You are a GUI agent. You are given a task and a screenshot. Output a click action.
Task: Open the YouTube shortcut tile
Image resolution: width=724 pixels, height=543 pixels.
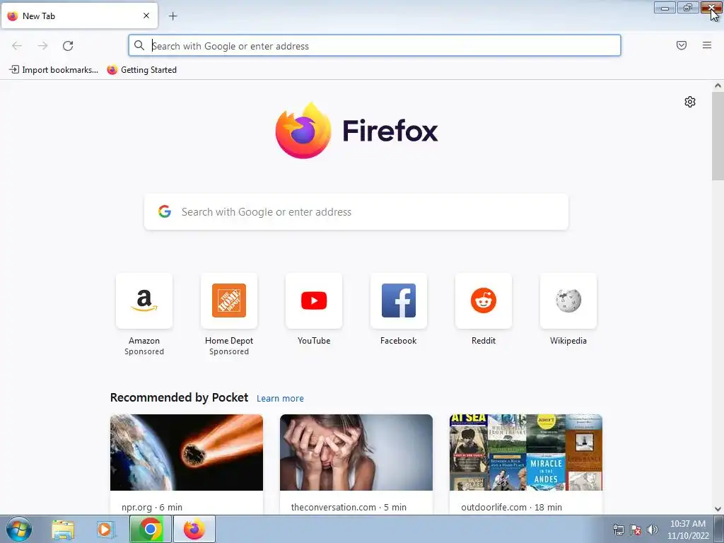point(314,300)
